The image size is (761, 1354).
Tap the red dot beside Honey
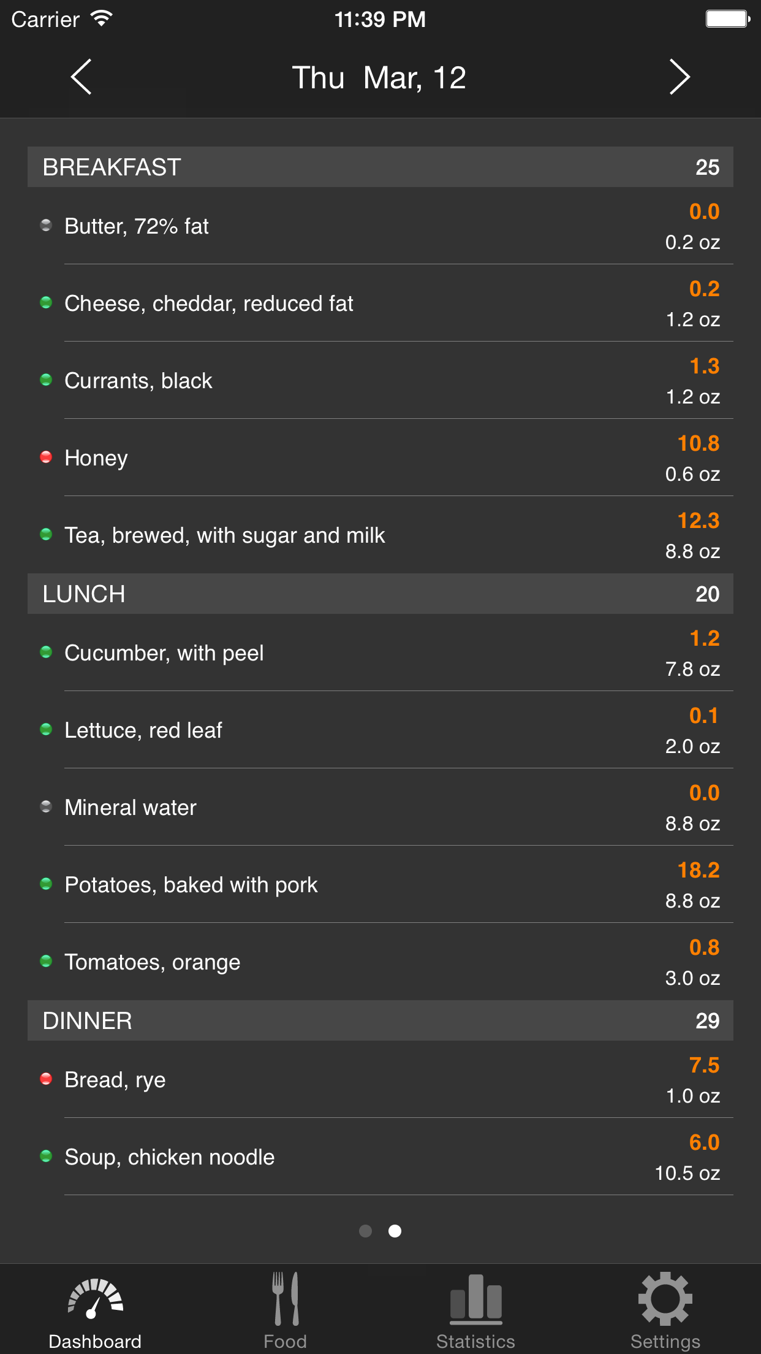pyautogui.click(x=46, y=457)
